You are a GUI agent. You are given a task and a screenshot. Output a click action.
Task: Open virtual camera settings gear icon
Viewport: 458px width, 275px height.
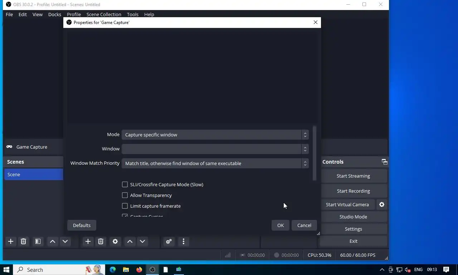pos(382,204)
